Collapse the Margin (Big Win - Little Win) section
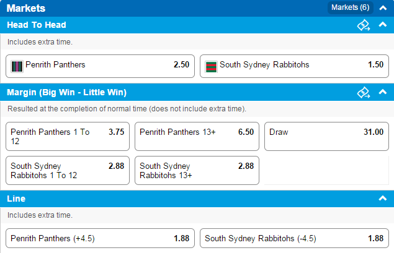Viewport: 394px width, 253px height. [x=383, y=92]
